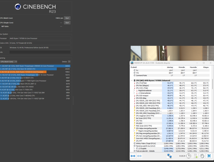Screen dimensions: 214x162
Task: Open the CPU (Multi Core) ranking dropdown
Action: click(x=9, y=62)
